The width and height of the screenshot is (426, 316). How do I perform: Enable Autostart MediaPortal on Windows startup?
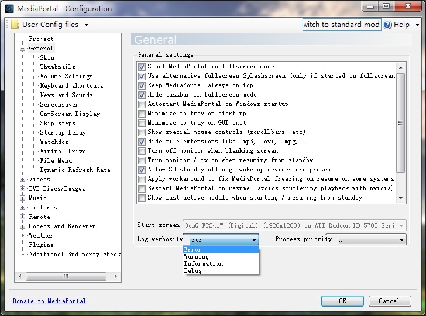[x=142, y=104]
